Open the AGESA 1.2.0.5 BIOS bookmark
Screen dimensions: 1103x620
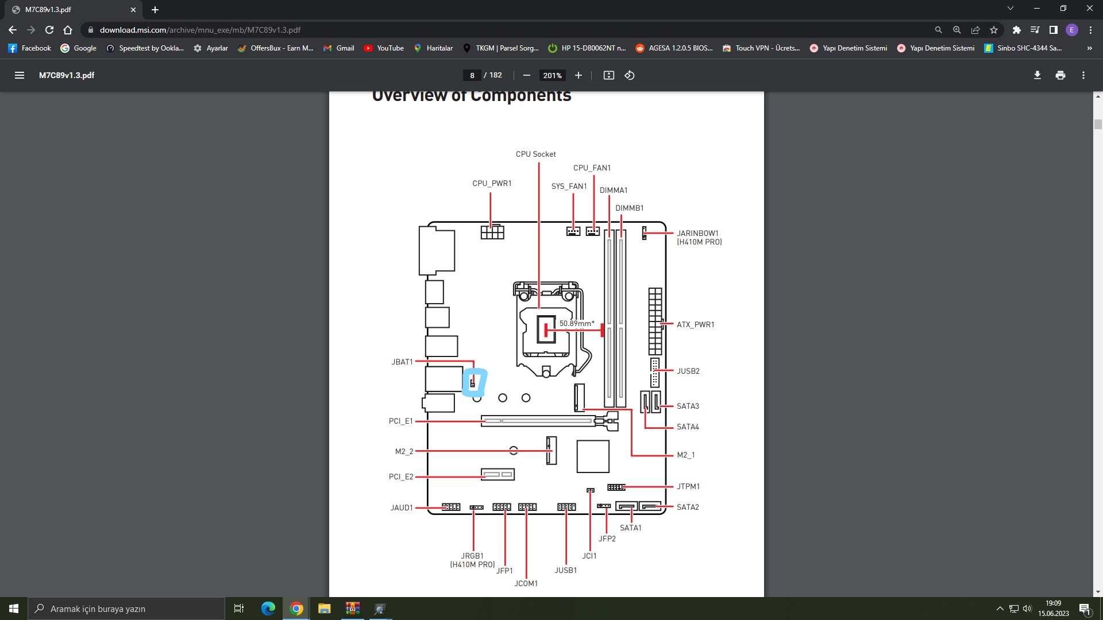(x=674, y=48)
